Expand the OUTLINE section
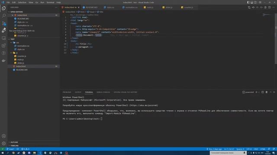Image resolution: width=277 pixels, height=155 pixels. 34,142
